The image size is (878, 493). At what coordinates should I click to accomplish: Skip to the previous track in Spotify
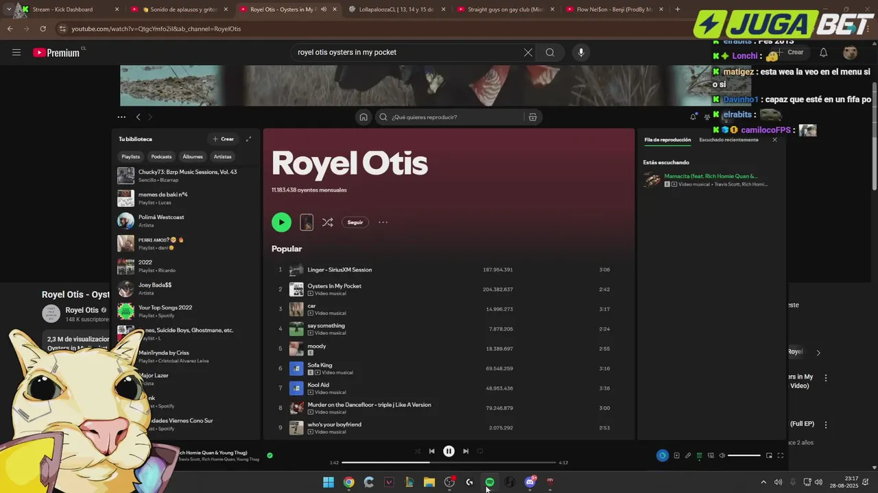pyautogui.click(x=431, y=451)
